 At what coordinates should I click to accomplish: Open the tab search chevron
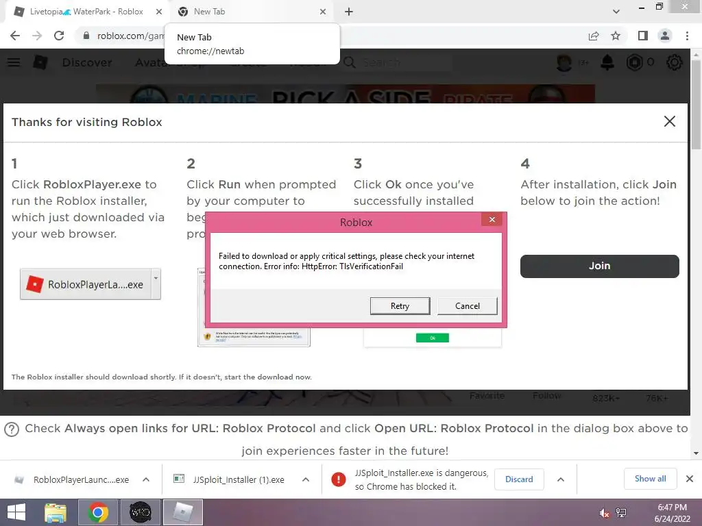click(x=616, y=12)
